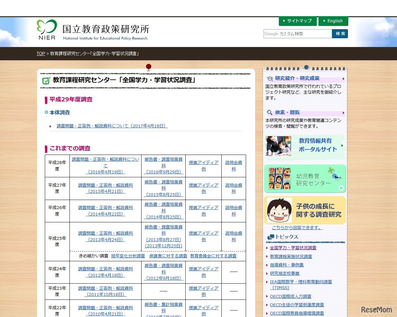The height and width of the screenshot is (317, 397).
Task: Expand the arrow next to 研究紹介・研究成果
Action: (343, 78)
